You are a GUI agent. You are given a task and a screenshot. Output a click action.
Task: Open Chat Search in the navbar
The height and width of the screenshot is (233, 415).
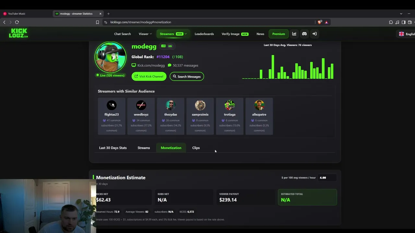pyautogui.click(x=123, y=34)
